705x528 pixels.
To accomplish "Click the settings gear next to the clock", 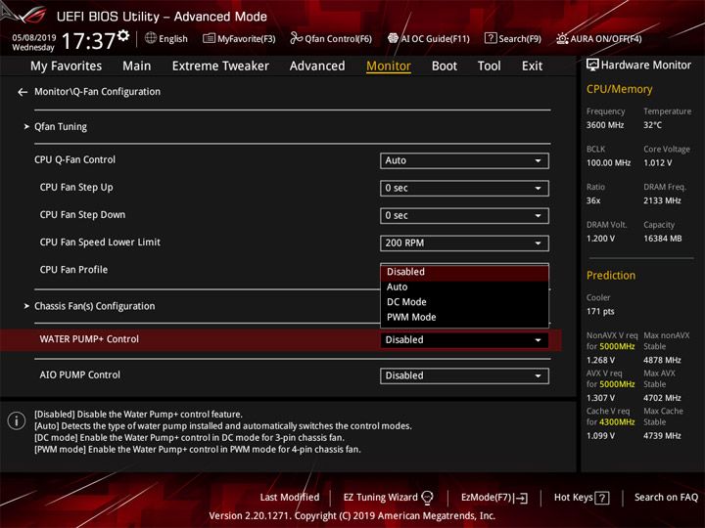I will click(x=123, y=35).
